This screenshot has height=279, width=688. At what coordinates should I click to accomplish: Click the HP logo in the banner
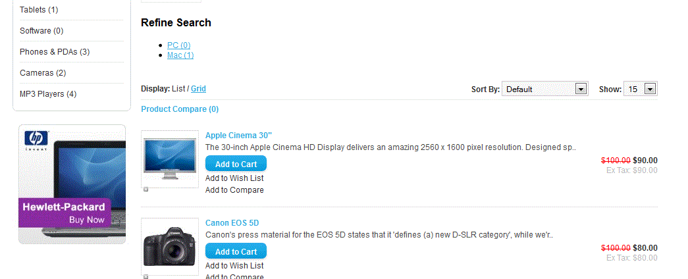33,139
